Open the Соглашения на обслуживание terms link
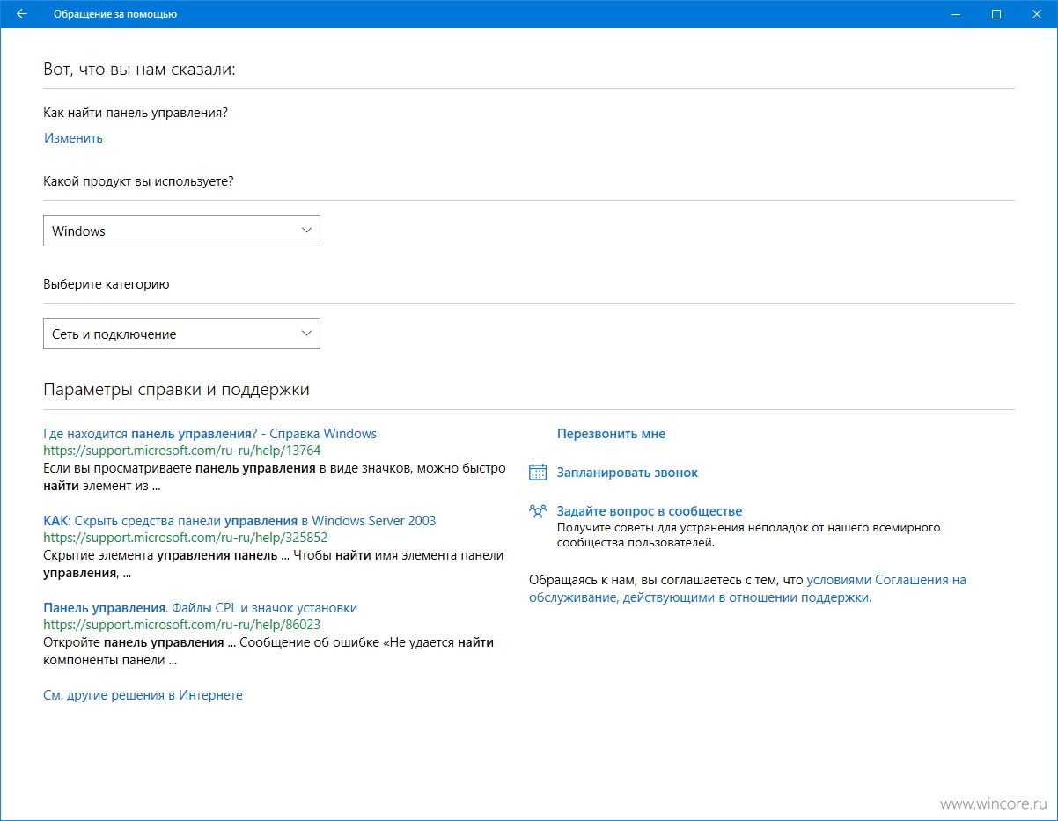Image resolution: width=1058 pixels, height=821 pixels. click(747, 589)
